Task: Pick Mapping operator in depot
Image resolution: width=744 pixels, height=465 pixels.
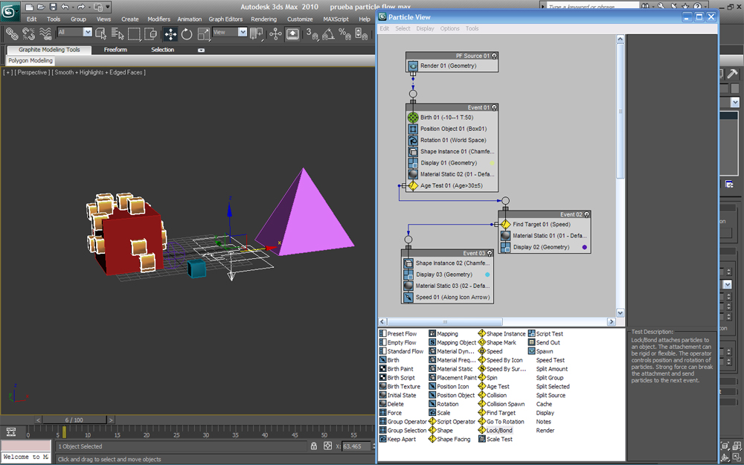Action: 443,333
